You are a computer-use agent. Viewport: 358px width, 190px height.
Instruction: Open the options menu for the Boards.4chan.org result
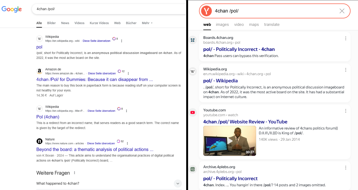coord(346,38)
